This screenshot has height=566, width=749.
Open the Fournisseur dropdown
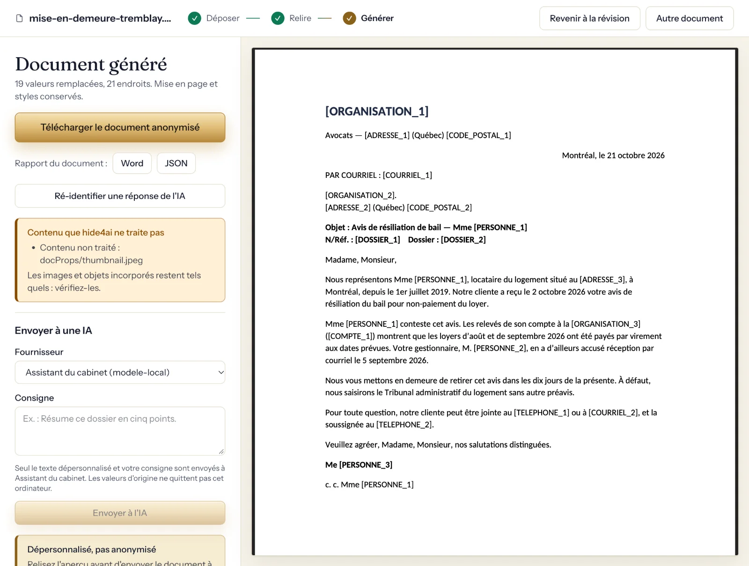(x=120, y=372)
